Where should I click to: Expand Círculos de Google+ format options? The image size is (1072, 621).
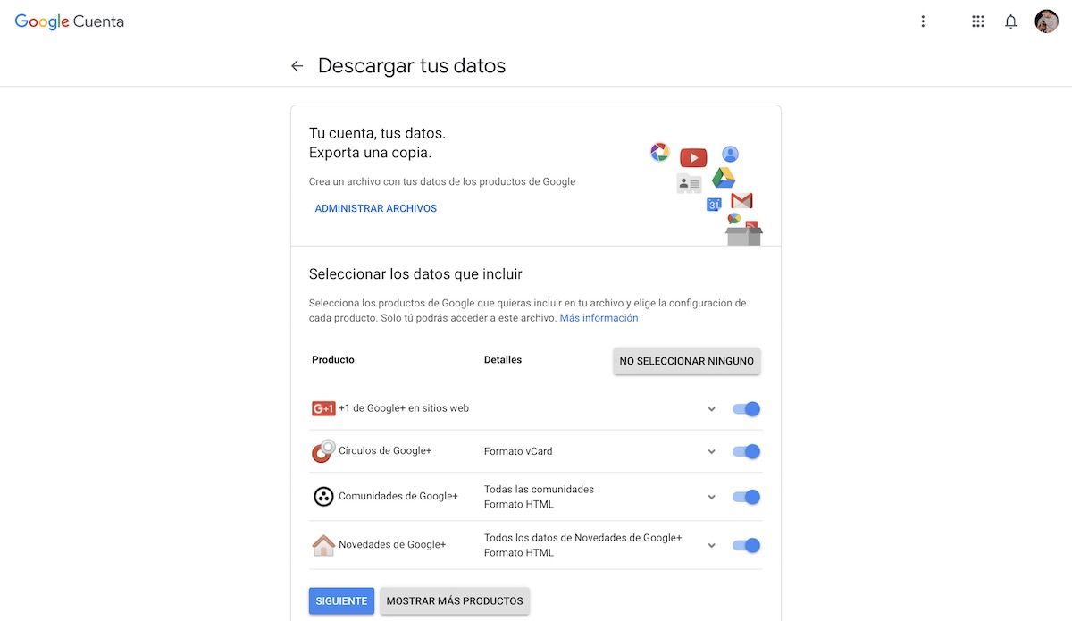pyautogui.click(x=712, y=451)
